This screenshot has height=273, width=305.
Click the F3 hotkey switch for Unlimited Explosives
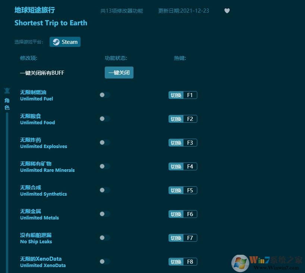(x=182, y=142)
